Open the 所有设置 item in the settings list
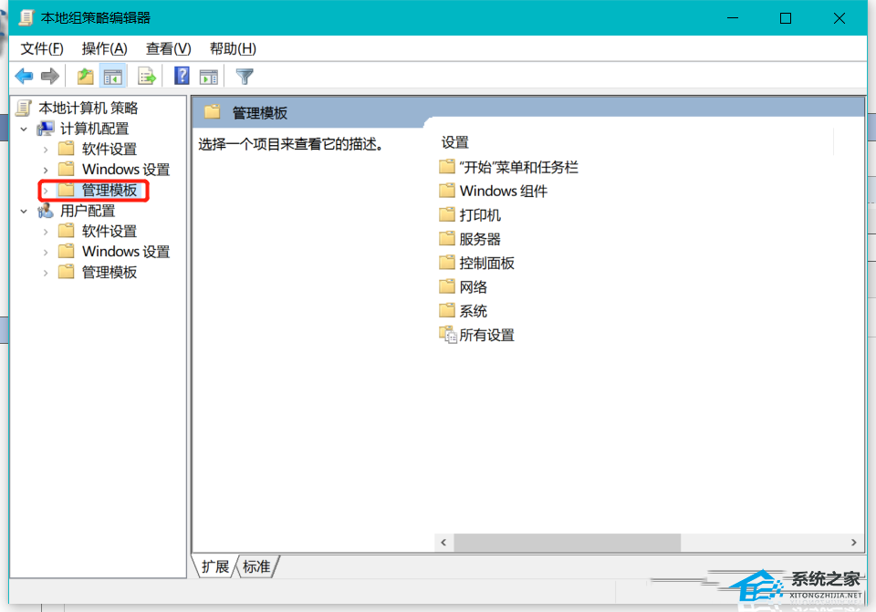876x612 pixels. pyautogui.click(x=487, y=335)
